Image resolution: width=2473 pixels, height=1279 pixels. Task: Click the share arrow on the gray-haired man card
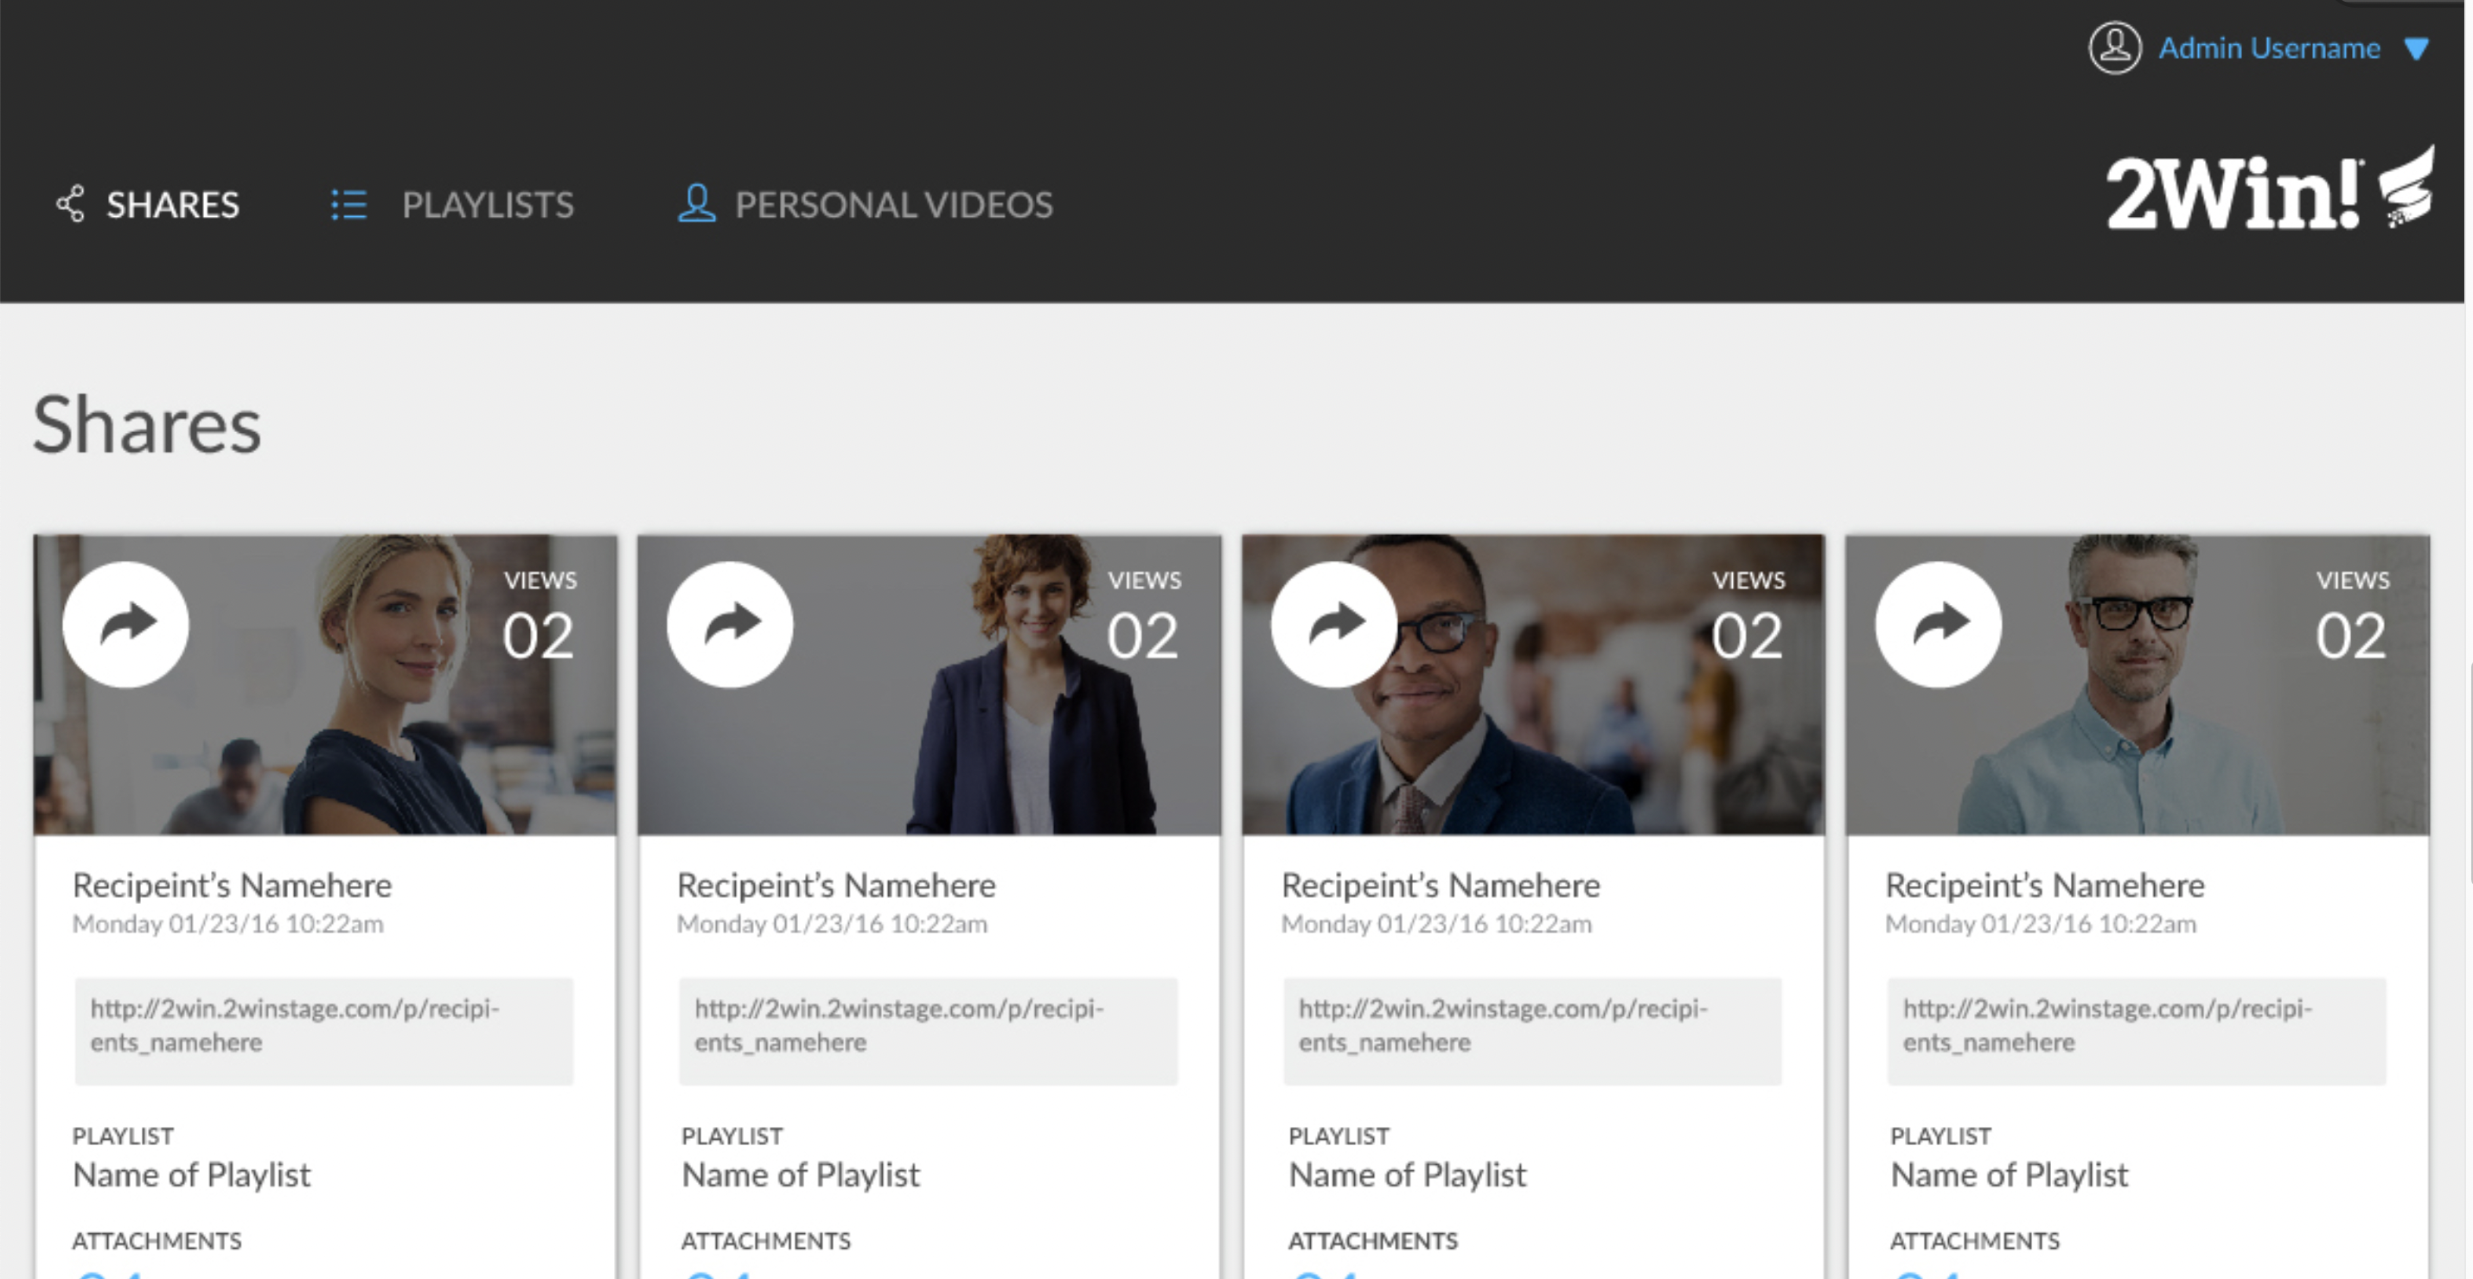1939,625
